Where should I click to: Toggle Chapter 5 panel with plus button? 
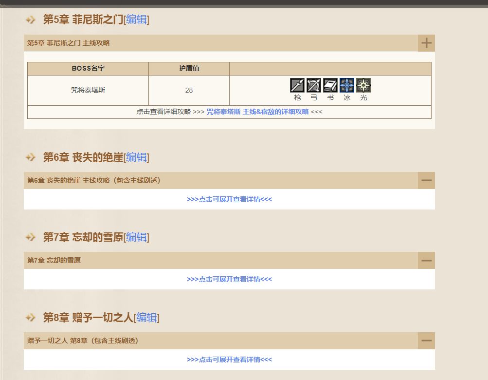(x=426, y=43)
